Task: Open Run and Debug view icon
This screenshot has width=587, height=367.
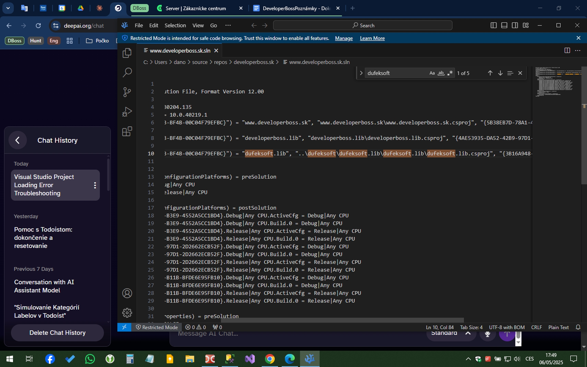Action: [127, 112]
